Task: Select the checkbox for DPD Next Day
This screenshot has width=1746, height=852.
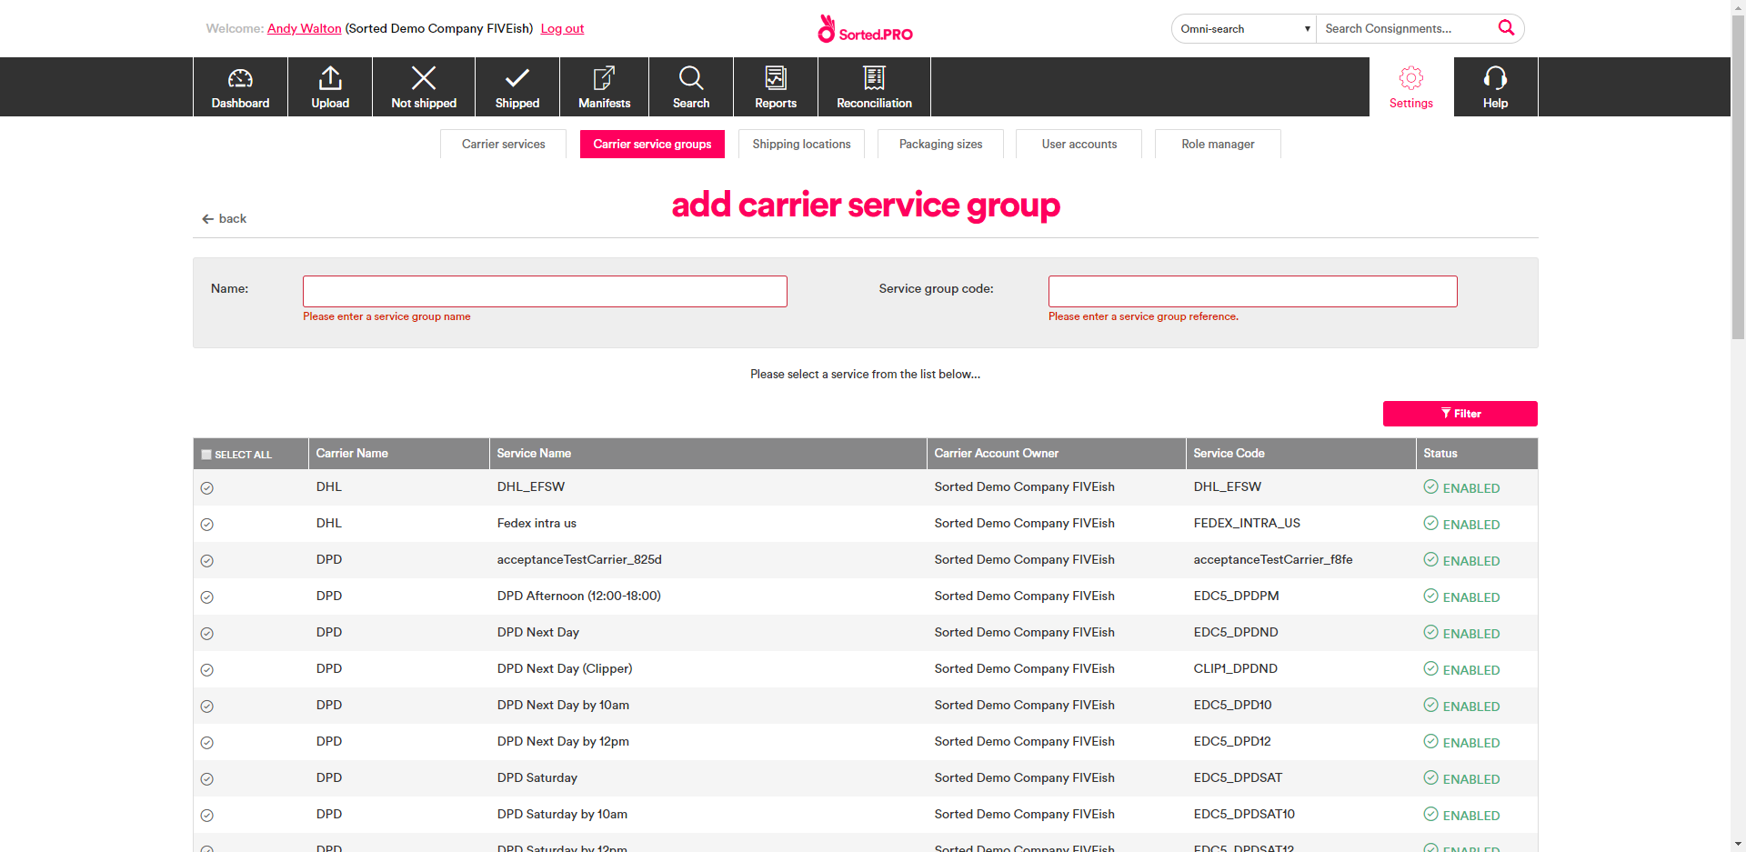Action: [x=206, y=633]
